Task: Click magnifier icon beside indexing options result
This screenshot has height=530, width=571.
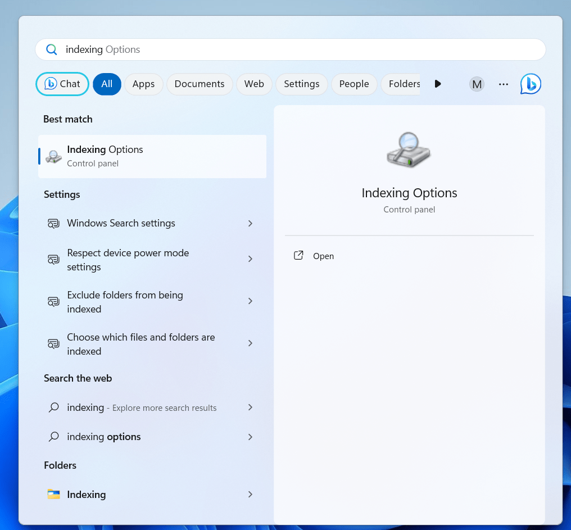Action: coord(53,437)
